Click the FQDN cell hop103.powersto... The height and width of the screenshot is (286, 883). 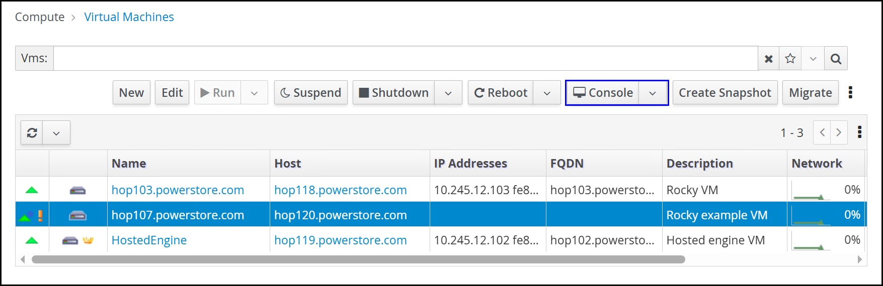(602, 190)
